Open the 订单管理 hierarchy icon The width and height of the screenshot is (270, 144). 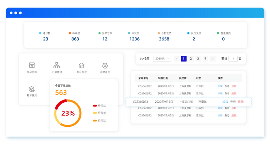(57, 65)
